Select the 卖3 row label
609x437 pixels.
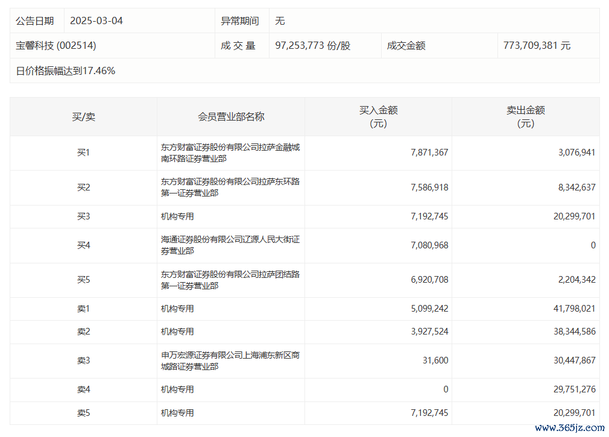click(x=83, y=361)
